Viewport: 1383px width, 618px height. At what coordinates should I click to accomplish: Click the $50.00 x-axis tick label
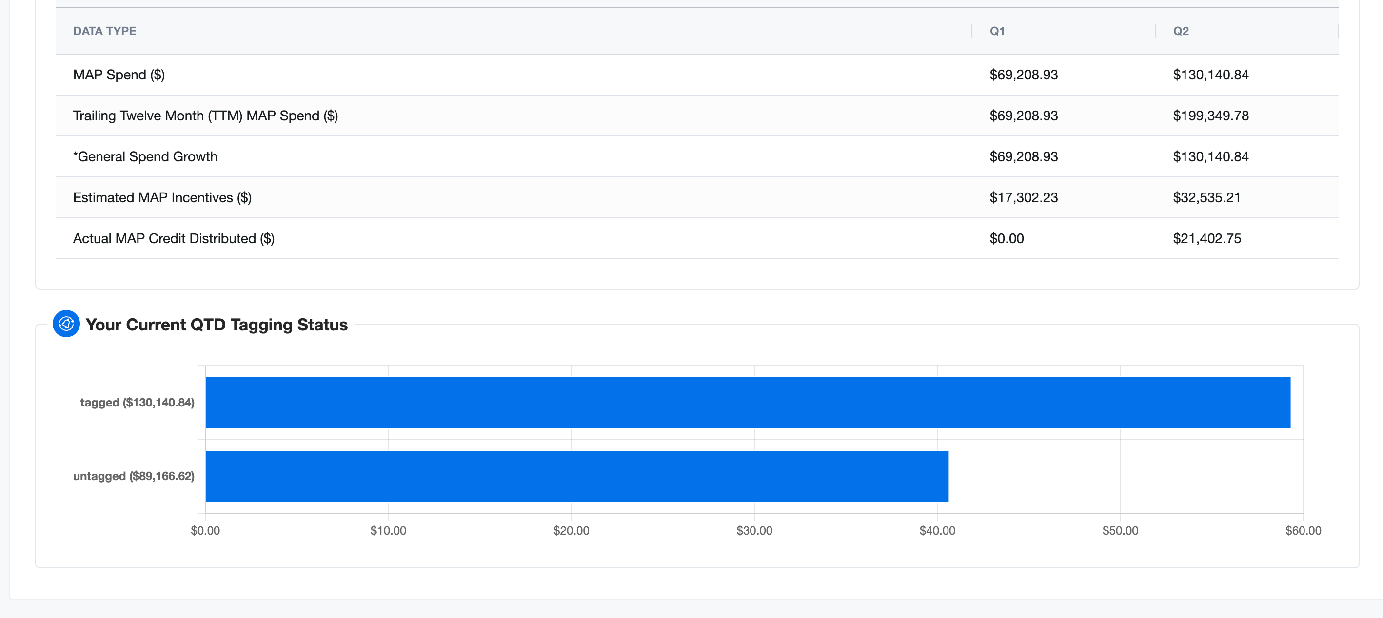coord(1121,531)
